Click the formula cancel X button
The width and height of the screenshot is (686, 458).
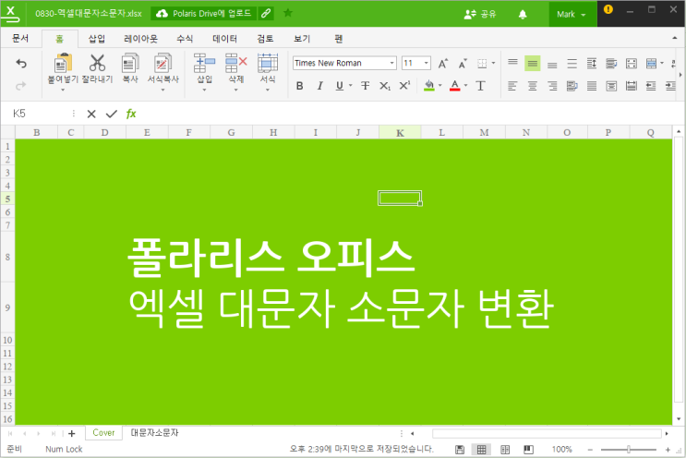(x=91, y=114)
